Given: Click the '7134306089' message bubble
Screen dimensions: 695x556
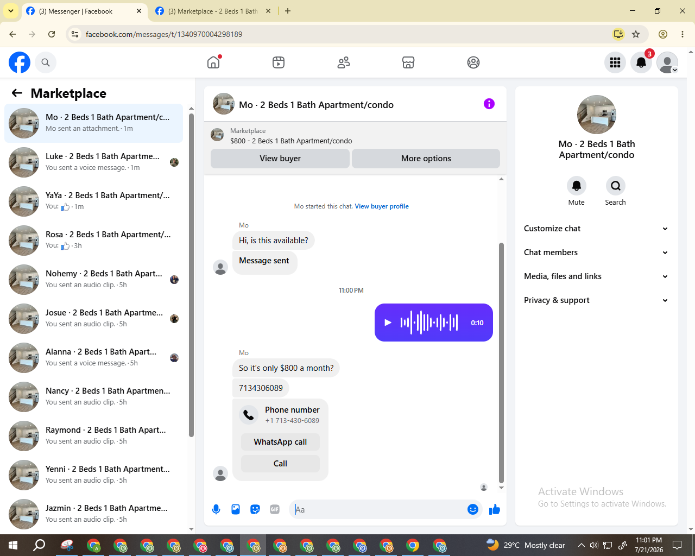Looking at the screenshot, I should [261, 388].
